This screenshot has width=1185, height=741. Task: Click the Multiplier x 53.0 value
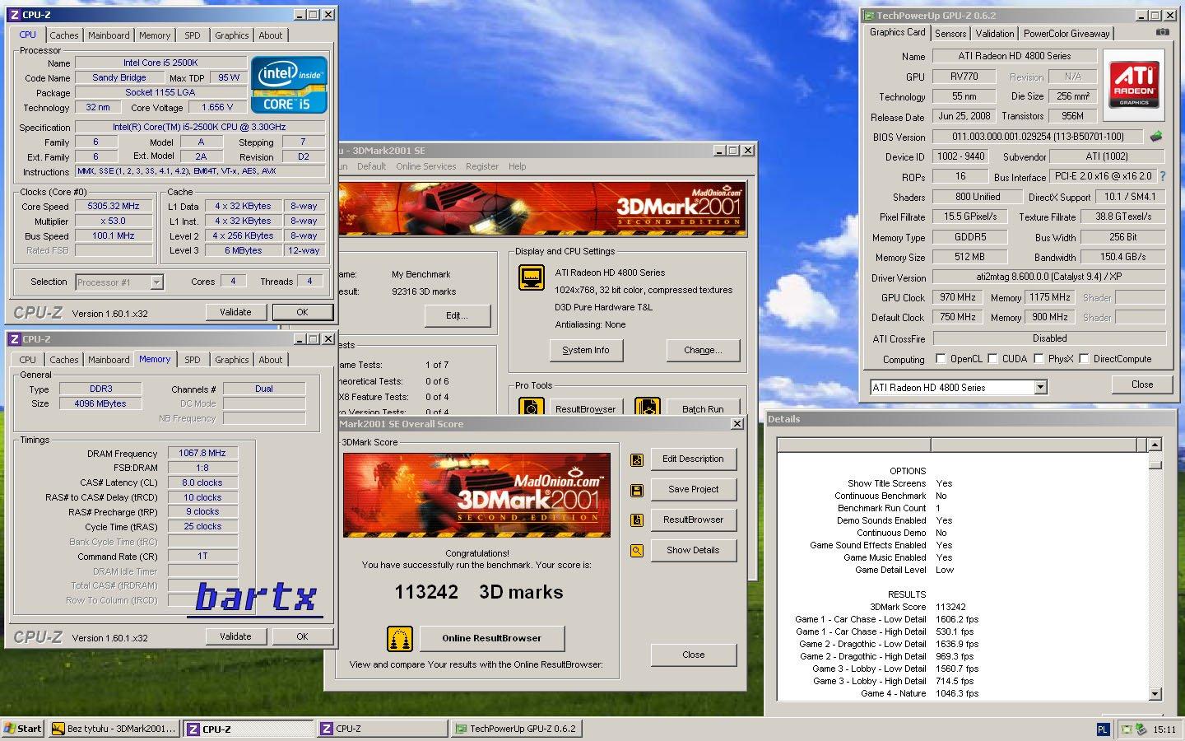pos(114,221)
